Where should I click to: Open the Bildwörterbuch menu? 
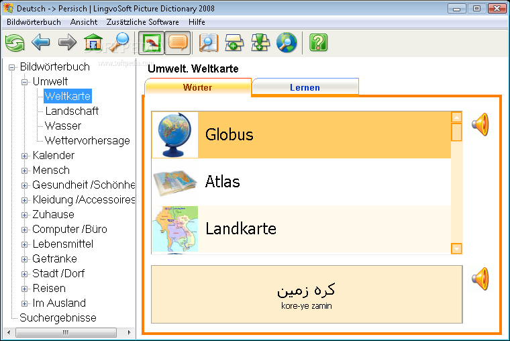click(34, 22)
